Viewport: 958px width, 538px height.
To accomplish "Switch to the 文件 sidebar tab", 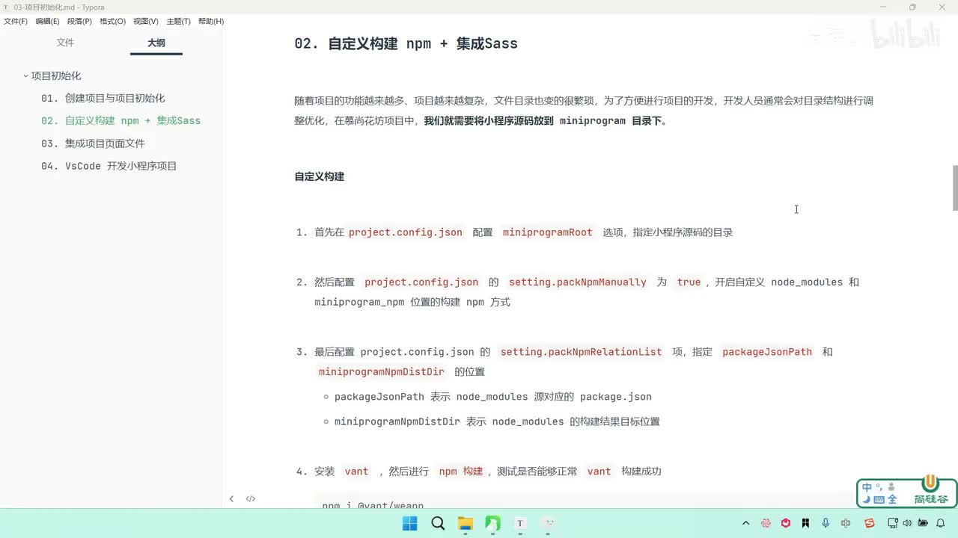I will coord(66,43).
